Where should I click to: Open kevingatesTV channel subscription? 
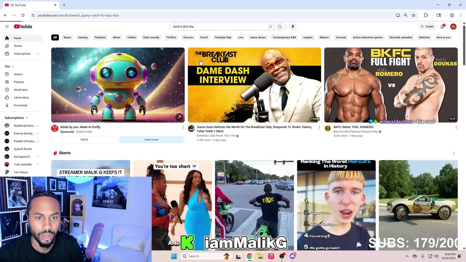(22, 157)
